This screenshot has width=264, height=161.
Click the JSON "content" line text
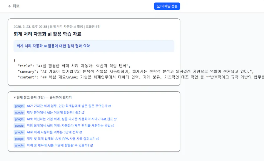pyautogui.click(x=141, y=77)
